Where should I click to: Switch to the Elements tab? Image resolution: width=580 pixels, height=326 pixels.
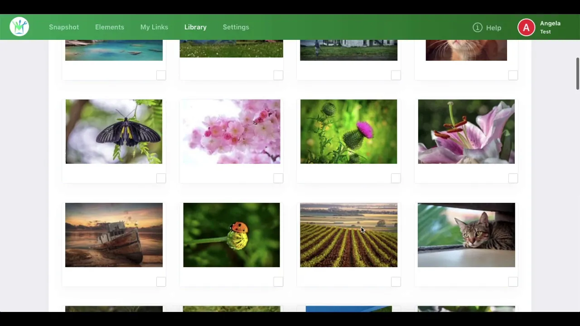coord(110,27)
